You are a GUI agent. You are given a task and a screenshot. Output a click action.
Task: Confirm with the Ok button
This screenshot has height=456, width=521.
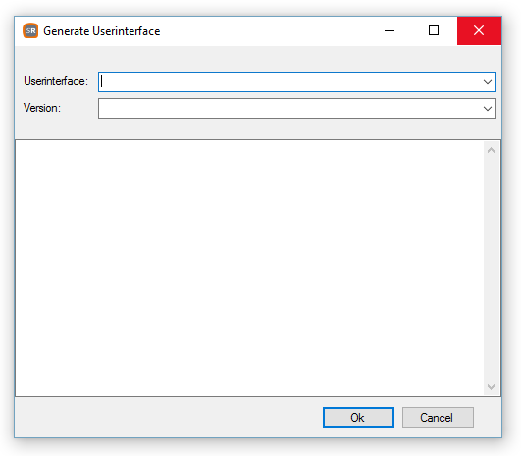[x=358, y=418]
